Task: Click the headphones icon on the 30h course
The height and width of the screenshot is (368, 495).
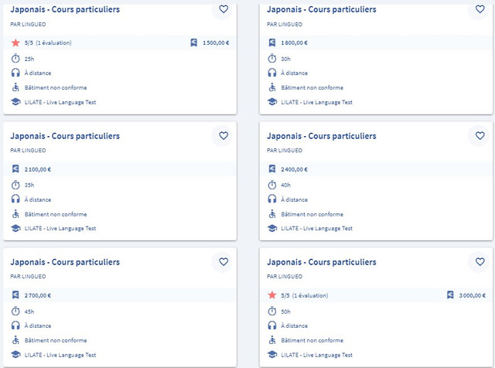Action: tap(271, 73)
